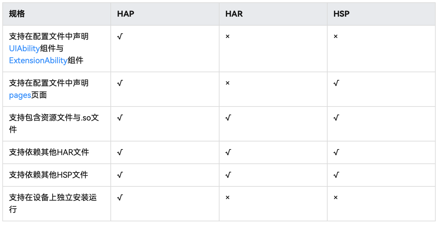Click the 支持包含资源文件与.so文件 label
The height and width of the screenshot is (225, 439).
(54, 123)
